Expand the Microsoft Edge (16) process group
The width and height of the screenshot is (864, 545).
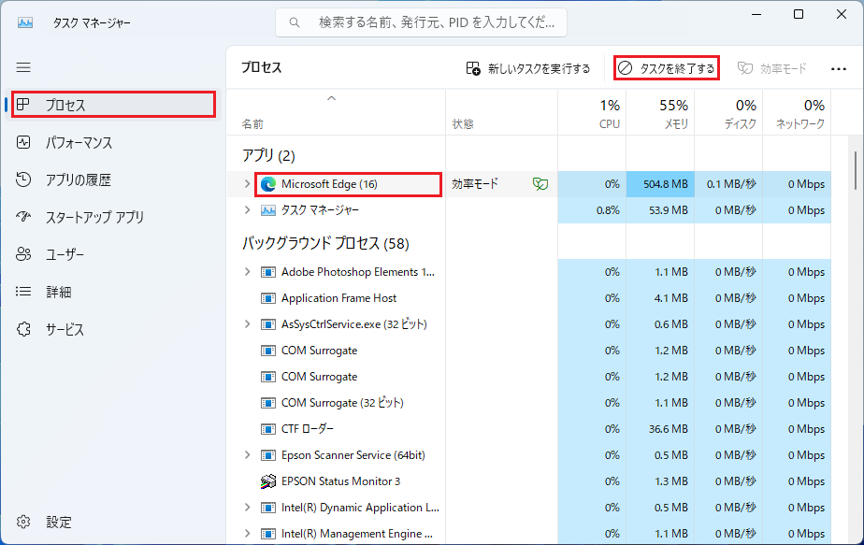point(247,184)
